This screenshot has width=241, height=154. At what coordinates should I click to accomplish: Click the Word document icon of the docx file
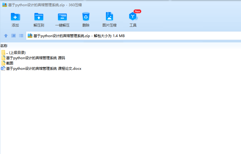click(3, 69)
